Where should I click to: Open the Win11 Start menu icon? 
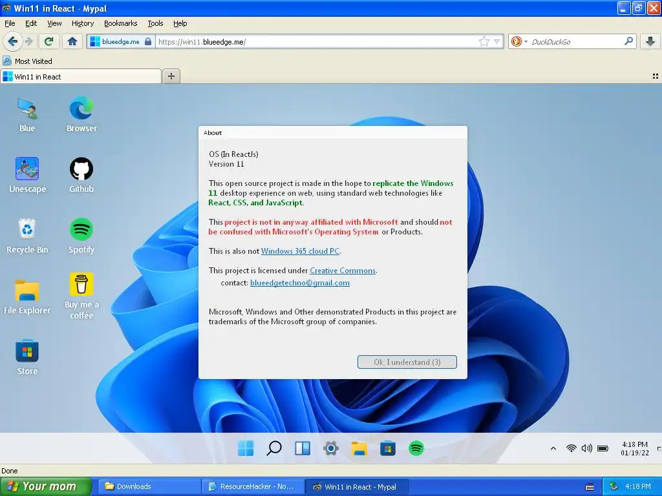click(246, 448)
